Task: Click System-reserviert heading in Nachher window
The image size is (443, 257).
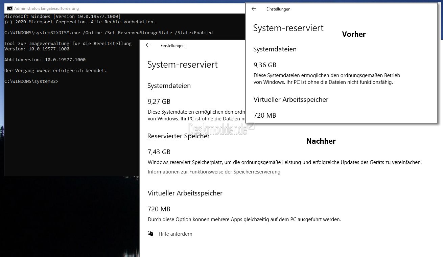Action: (183, 65)
